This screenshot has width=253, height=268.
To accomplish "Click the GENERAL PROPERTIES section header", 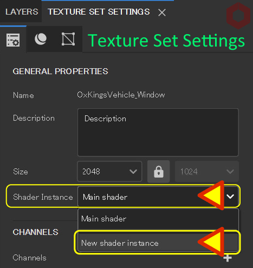I will [x=60, y=71].
